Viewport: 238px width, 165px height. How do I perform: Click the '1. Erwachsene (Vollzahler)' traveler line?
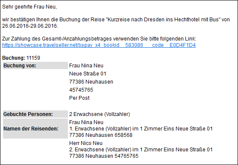point(141,129)
